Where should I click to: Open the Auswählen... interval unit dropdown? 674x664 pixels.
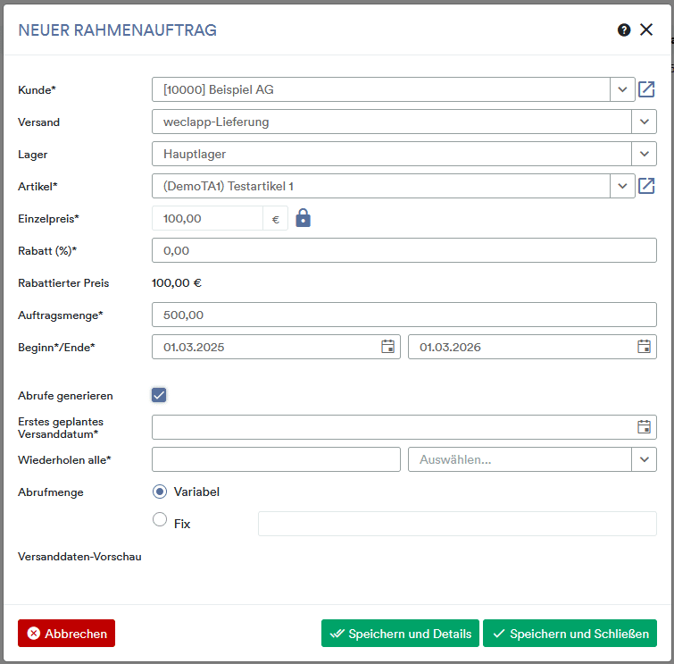pyautogui.click(x=532, y=459)
